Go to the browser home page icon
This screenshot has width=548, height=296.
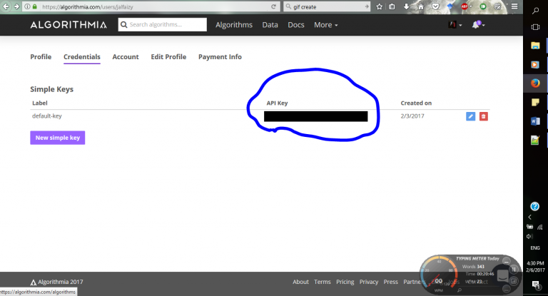tap(420, 6)
